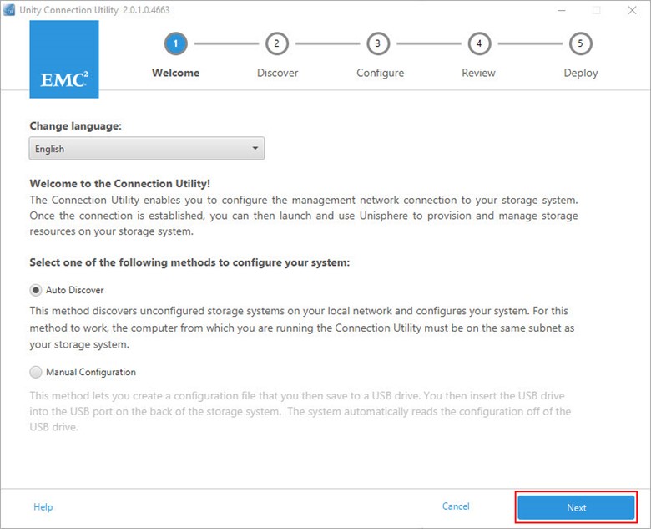
Task: Select step 2 Discover circle
Action: coord(277,43)
